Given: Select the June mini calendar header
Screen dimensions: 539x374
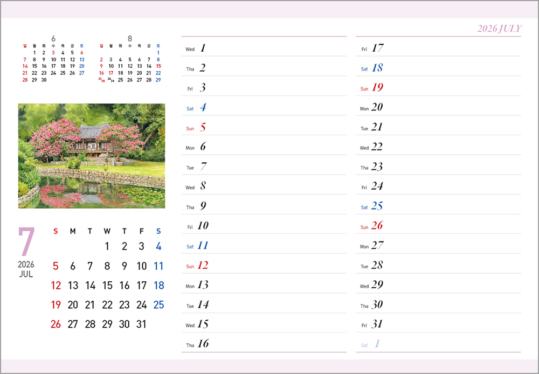Looking at the screenshot, I should coord(52,39).
